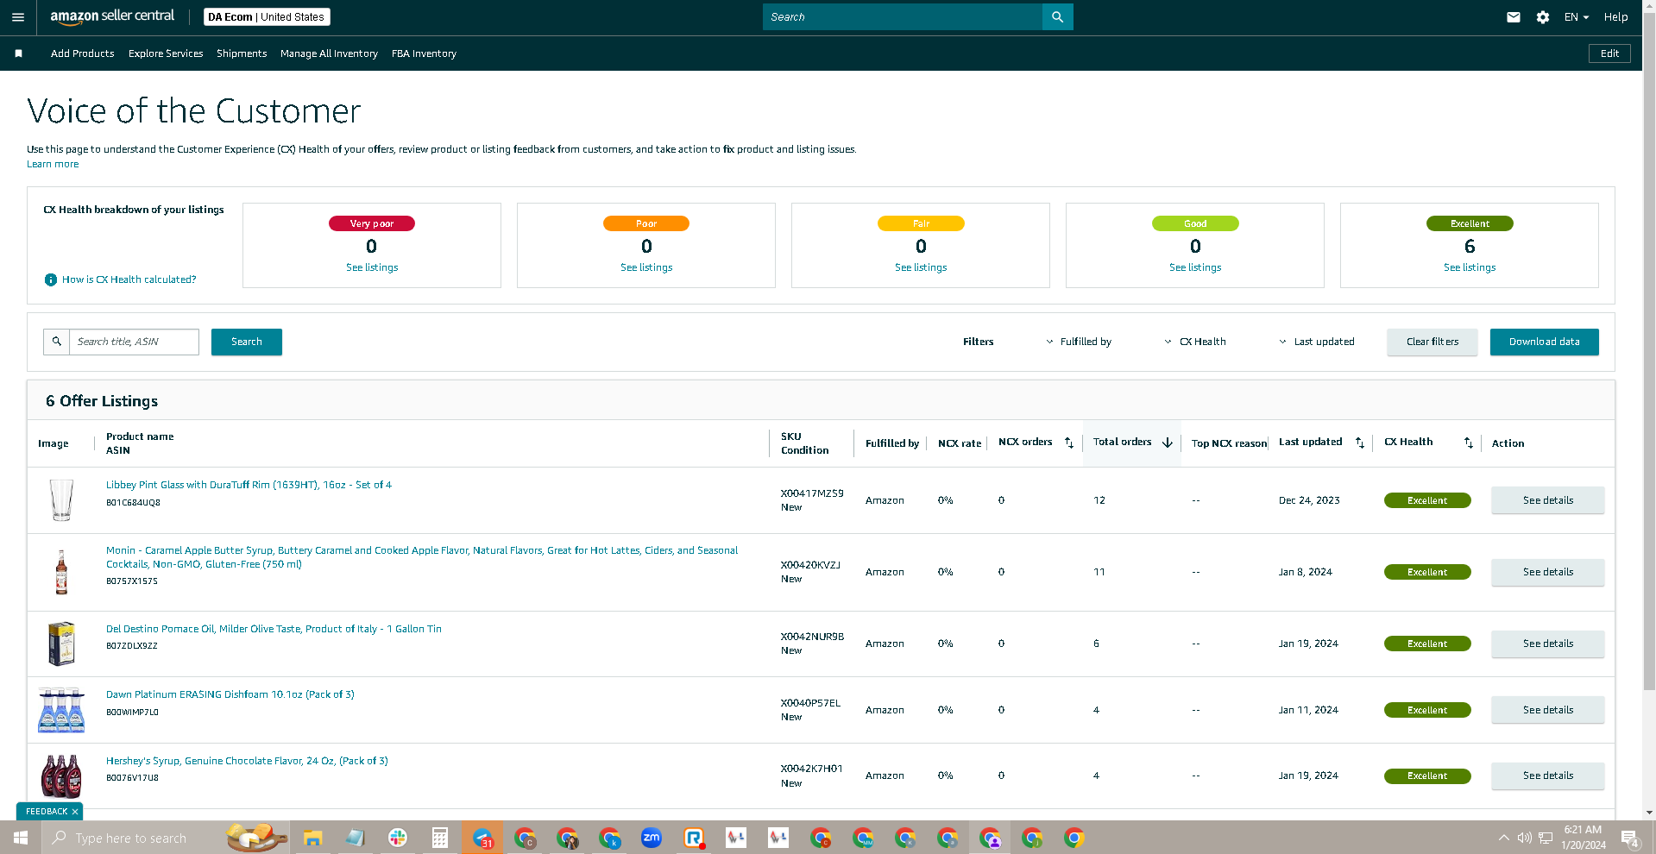Open Monin Caramel Apple Butter Syrup link

422,557
